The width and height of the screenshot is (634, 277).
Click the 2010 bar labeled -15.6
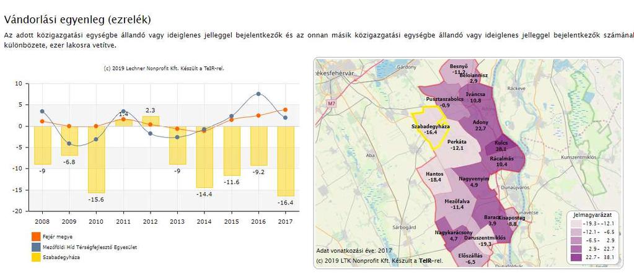(x=96, y=160)
